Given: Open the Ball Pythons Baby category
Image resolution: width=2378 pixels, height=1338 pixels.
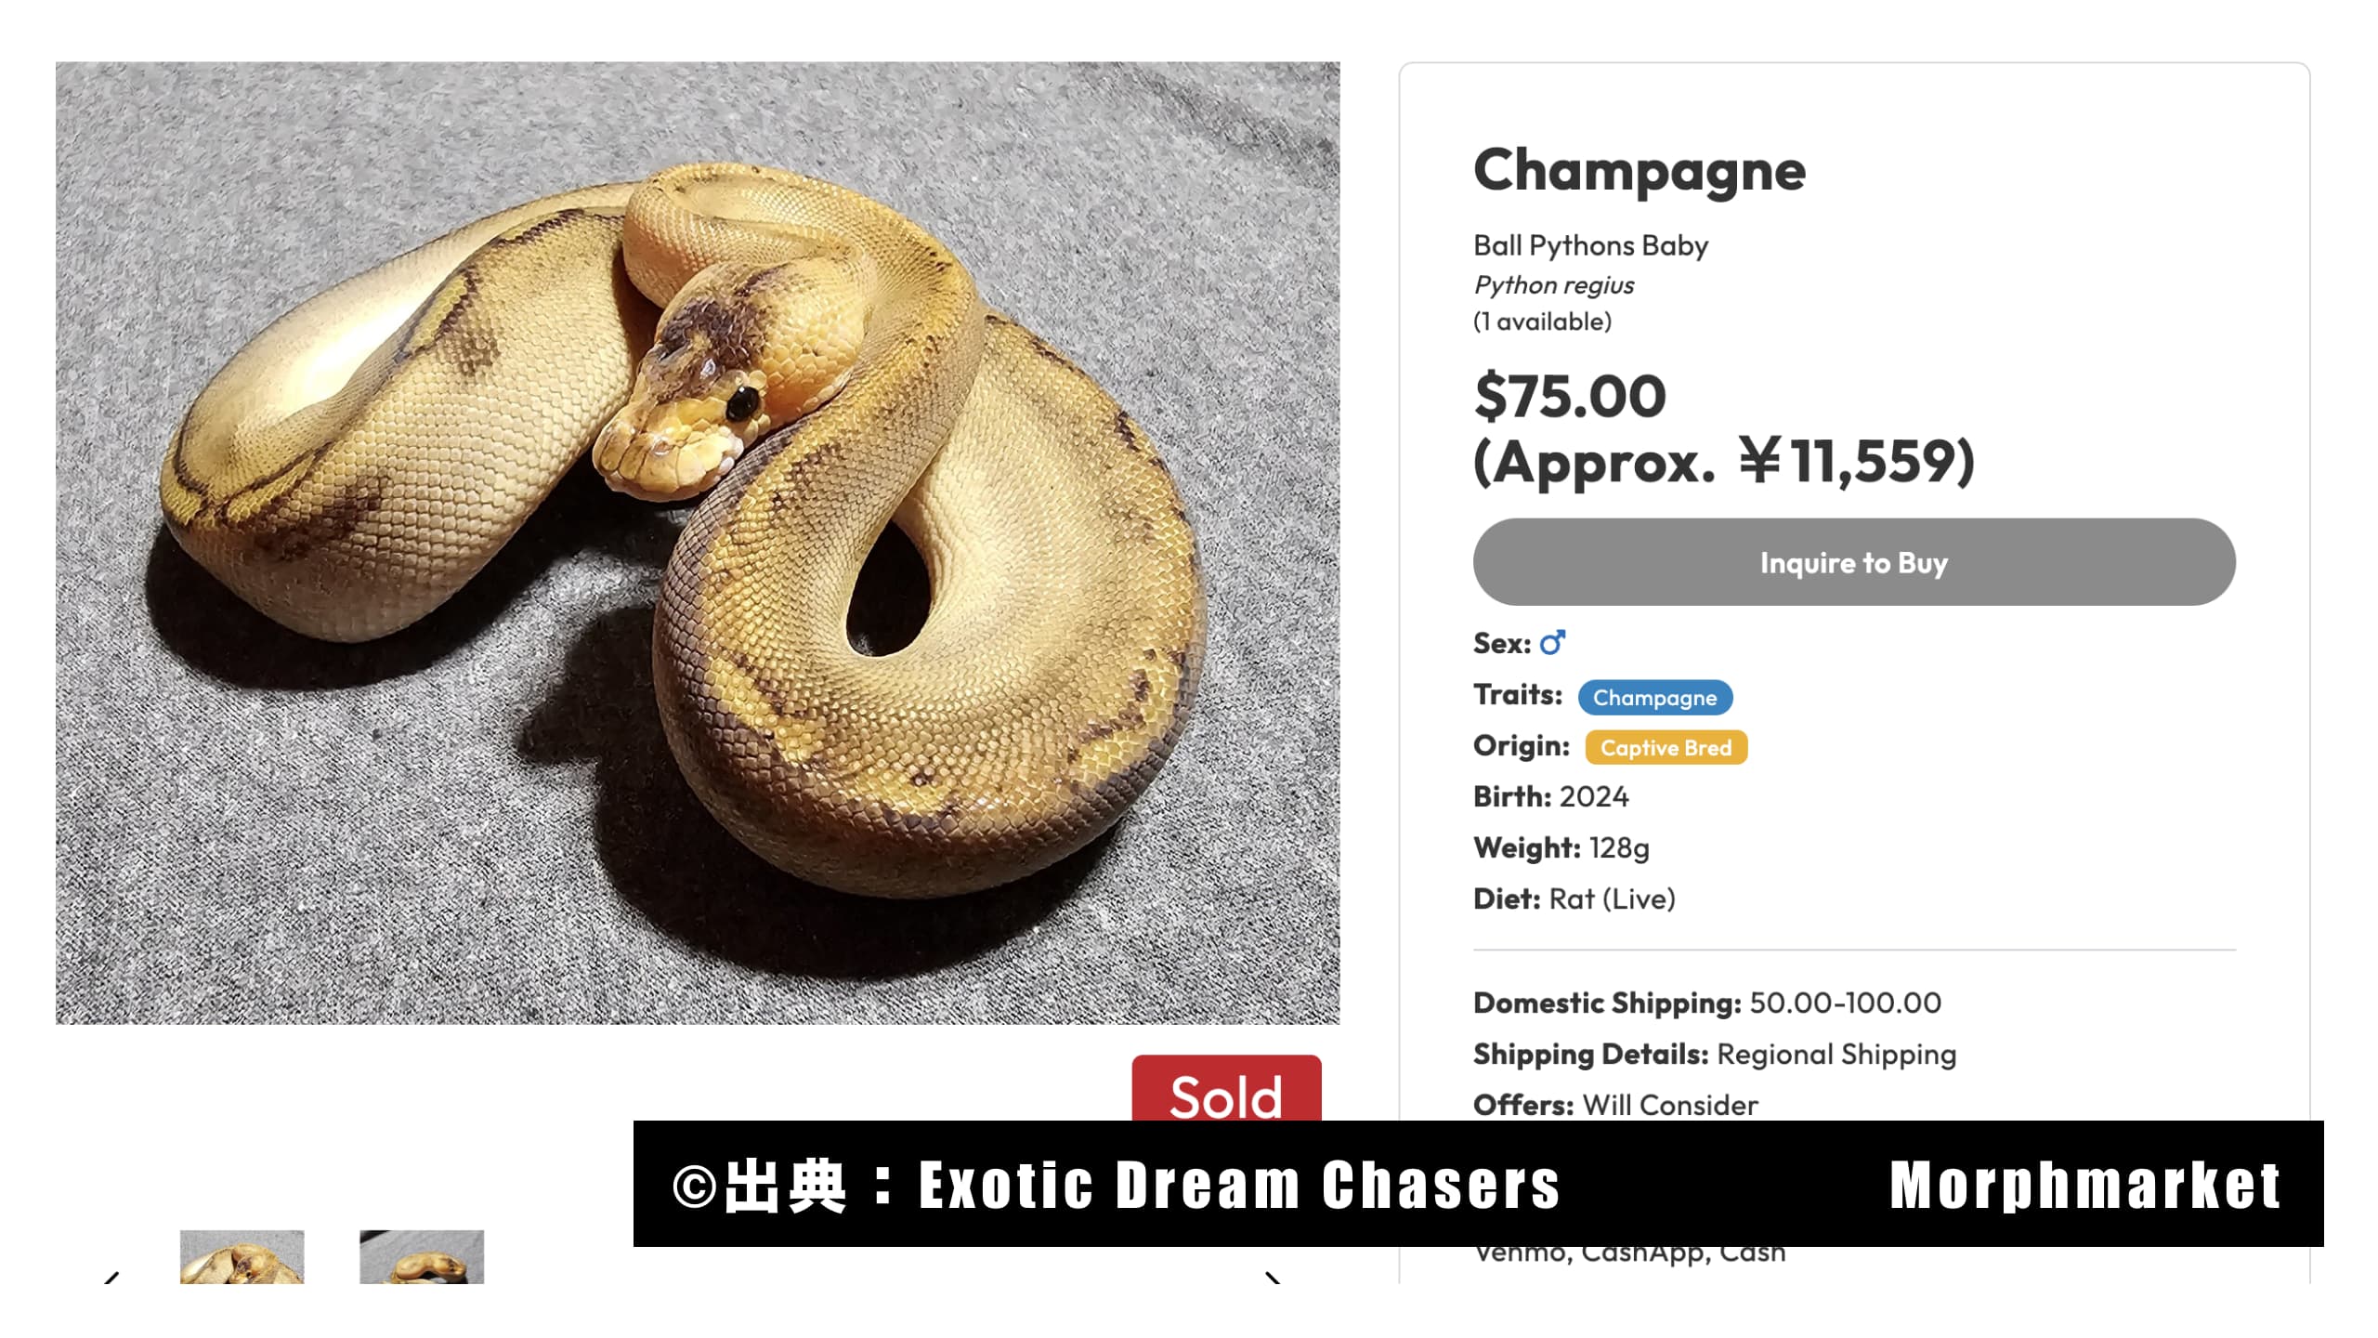Looking at the screenshot, I should (x=1590, y=245).
